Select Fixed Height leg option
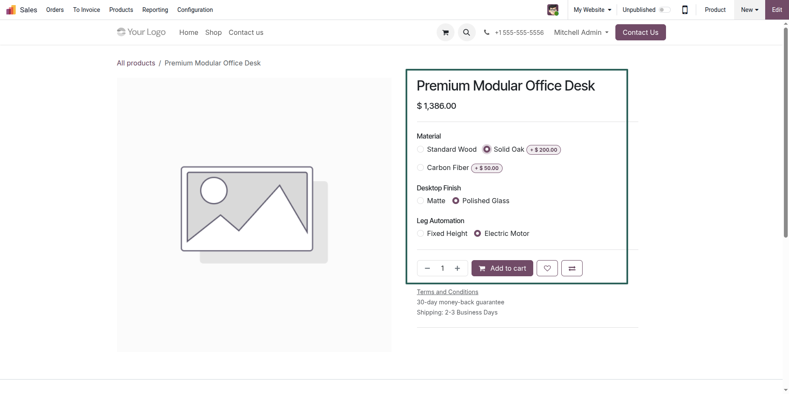Screen dimensions: 789x394 click(420, 233)
